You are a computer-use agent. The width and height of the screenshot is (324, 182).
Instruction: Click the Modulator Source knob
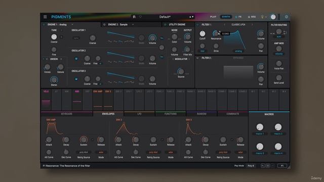(181, 72)
